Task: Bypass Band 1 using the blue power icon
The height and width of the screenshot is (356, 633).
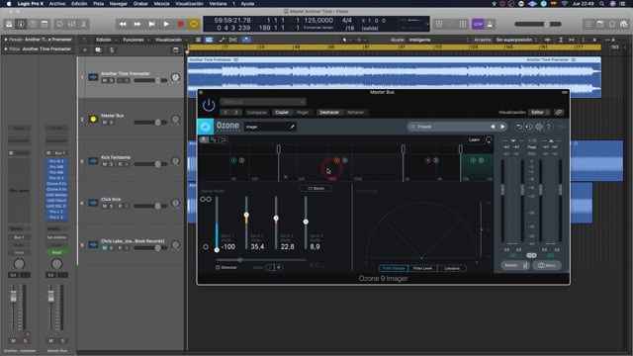Action: coord(233,160)
